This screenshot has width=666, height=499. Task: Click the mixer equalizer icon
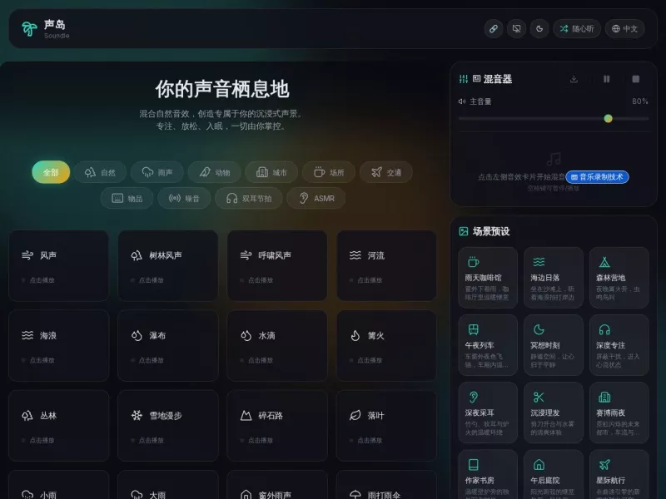(464, 79)
